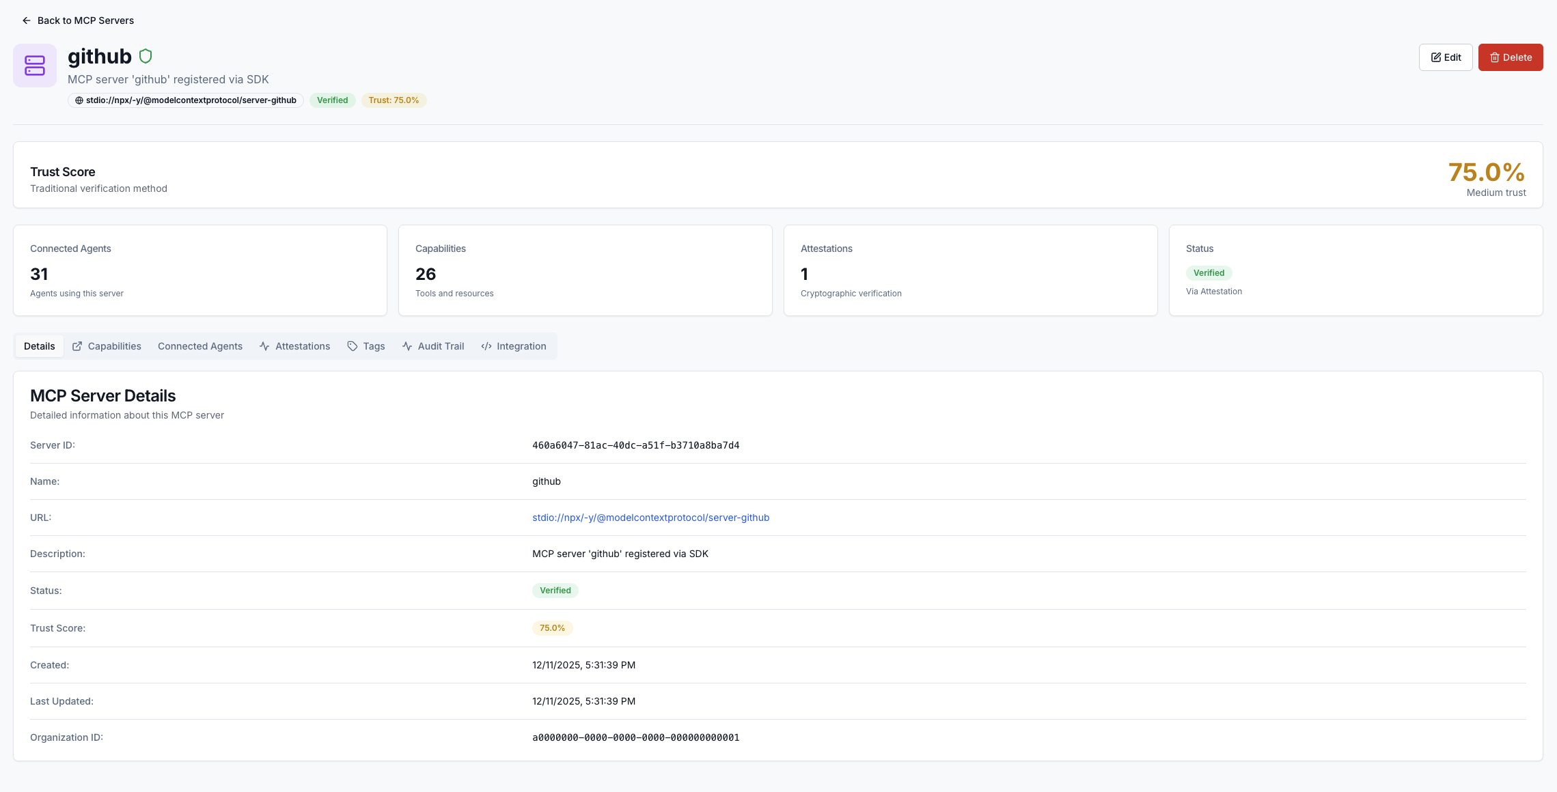
Task: Click the globe icon in URL badge
Action: 79,100
